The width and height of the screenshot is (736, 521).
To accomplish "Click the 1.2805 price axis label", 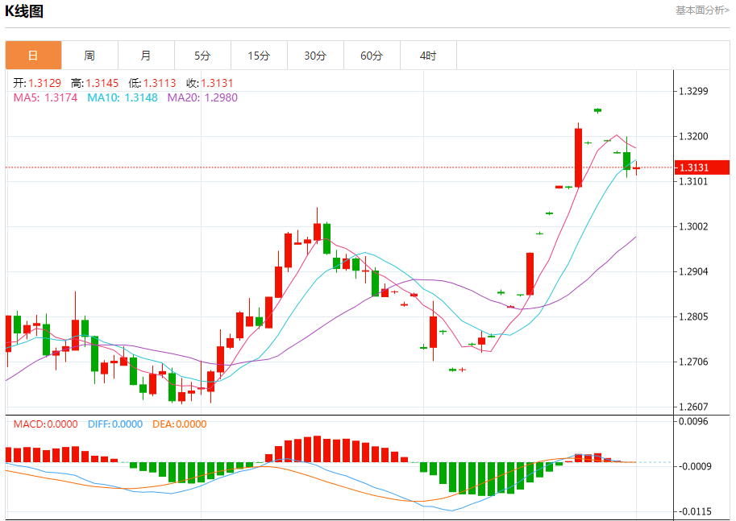I will pyautogui.click(x=693, y=316).
